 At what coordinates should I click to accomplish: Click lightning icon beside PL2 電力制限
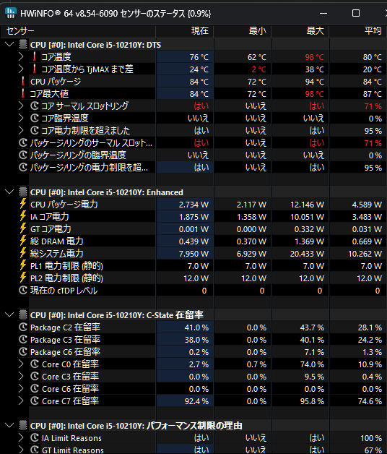click(x=23, y=278)
